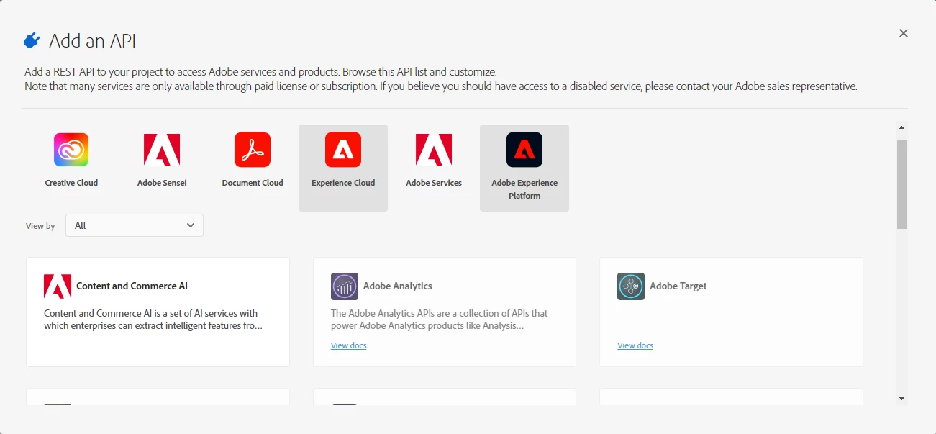Viewport: 936px width, 434px height.
Task: Select the Experience Cloud category icon
Action: click(x=343, y=150)
